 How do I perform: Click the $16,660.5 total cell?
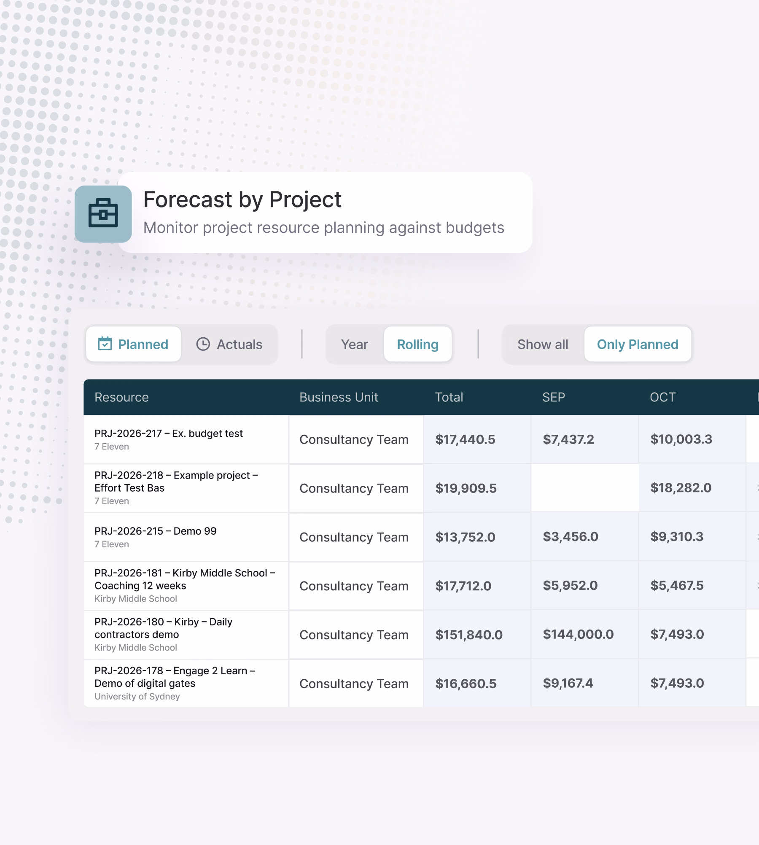477,684
